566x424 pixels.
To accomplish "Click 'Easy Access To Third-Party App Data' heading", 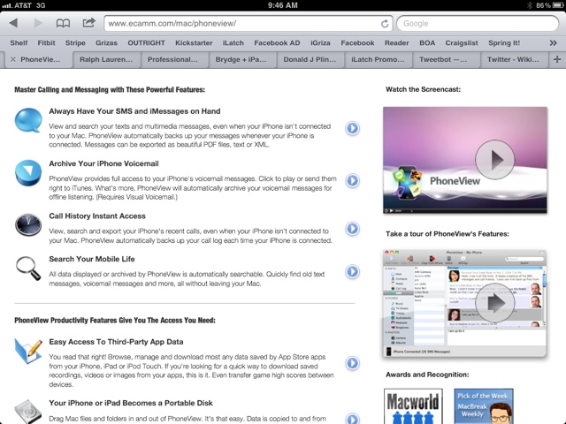I will tap(116, 342).
